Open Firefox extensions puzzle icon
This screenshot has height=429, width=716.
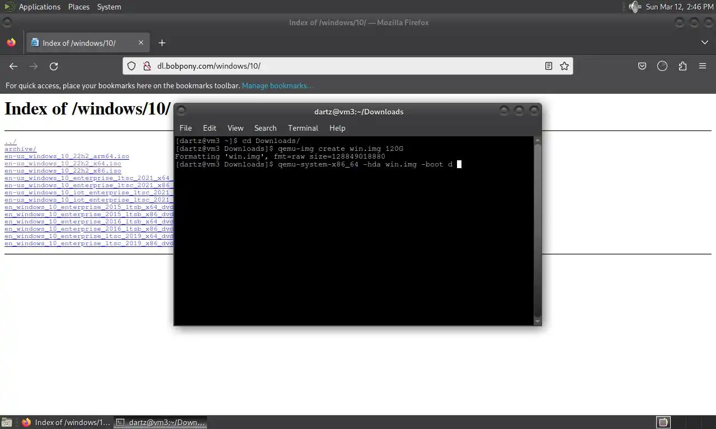click(x=682, y=66)
